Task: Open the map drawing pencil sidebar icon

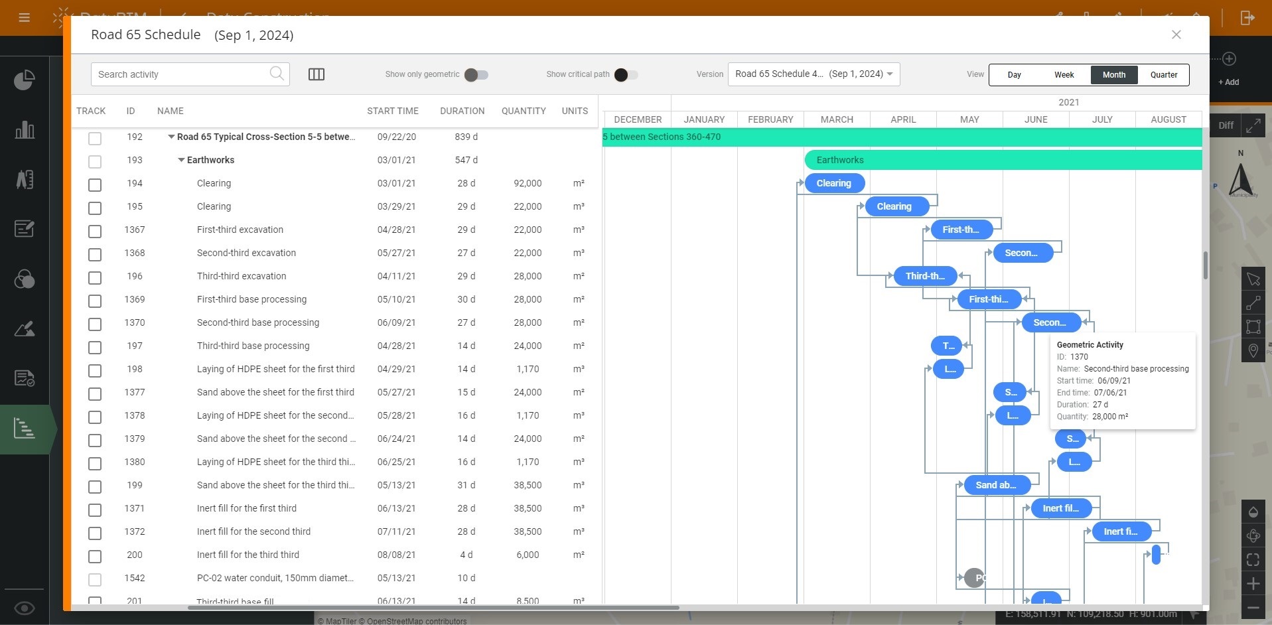Action: coord(25,328)
